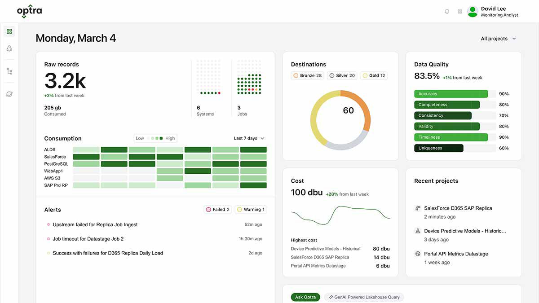Click the SalesForce D365 SAP Replica project icon
539x303 pixels.
[417, 208]
